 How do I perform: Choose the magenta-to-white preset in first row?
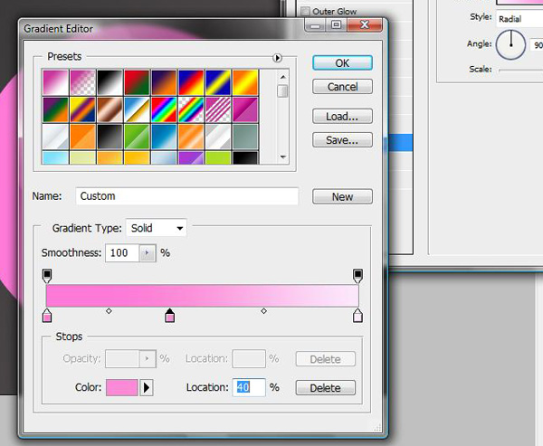(55, 82)
